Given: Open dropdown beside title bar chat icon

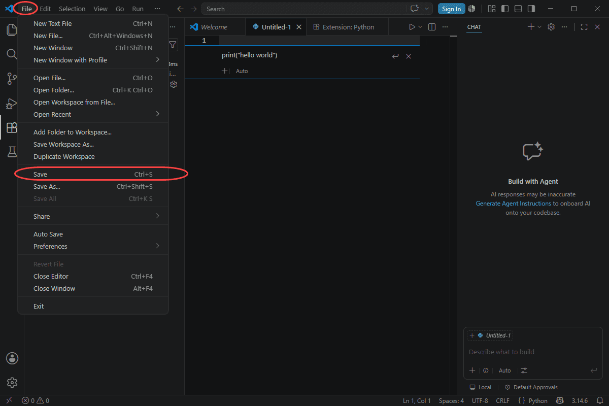Looking at the screenshot, I should click(x=427, y=9).
